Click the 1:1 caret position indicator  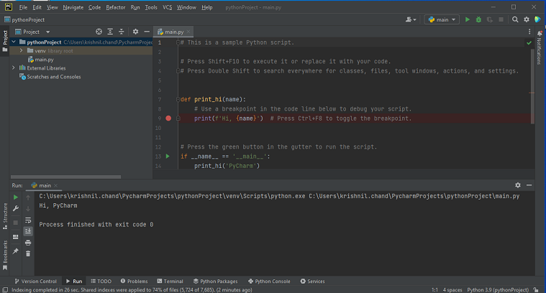pyautogui.click(x=434, y=290)
